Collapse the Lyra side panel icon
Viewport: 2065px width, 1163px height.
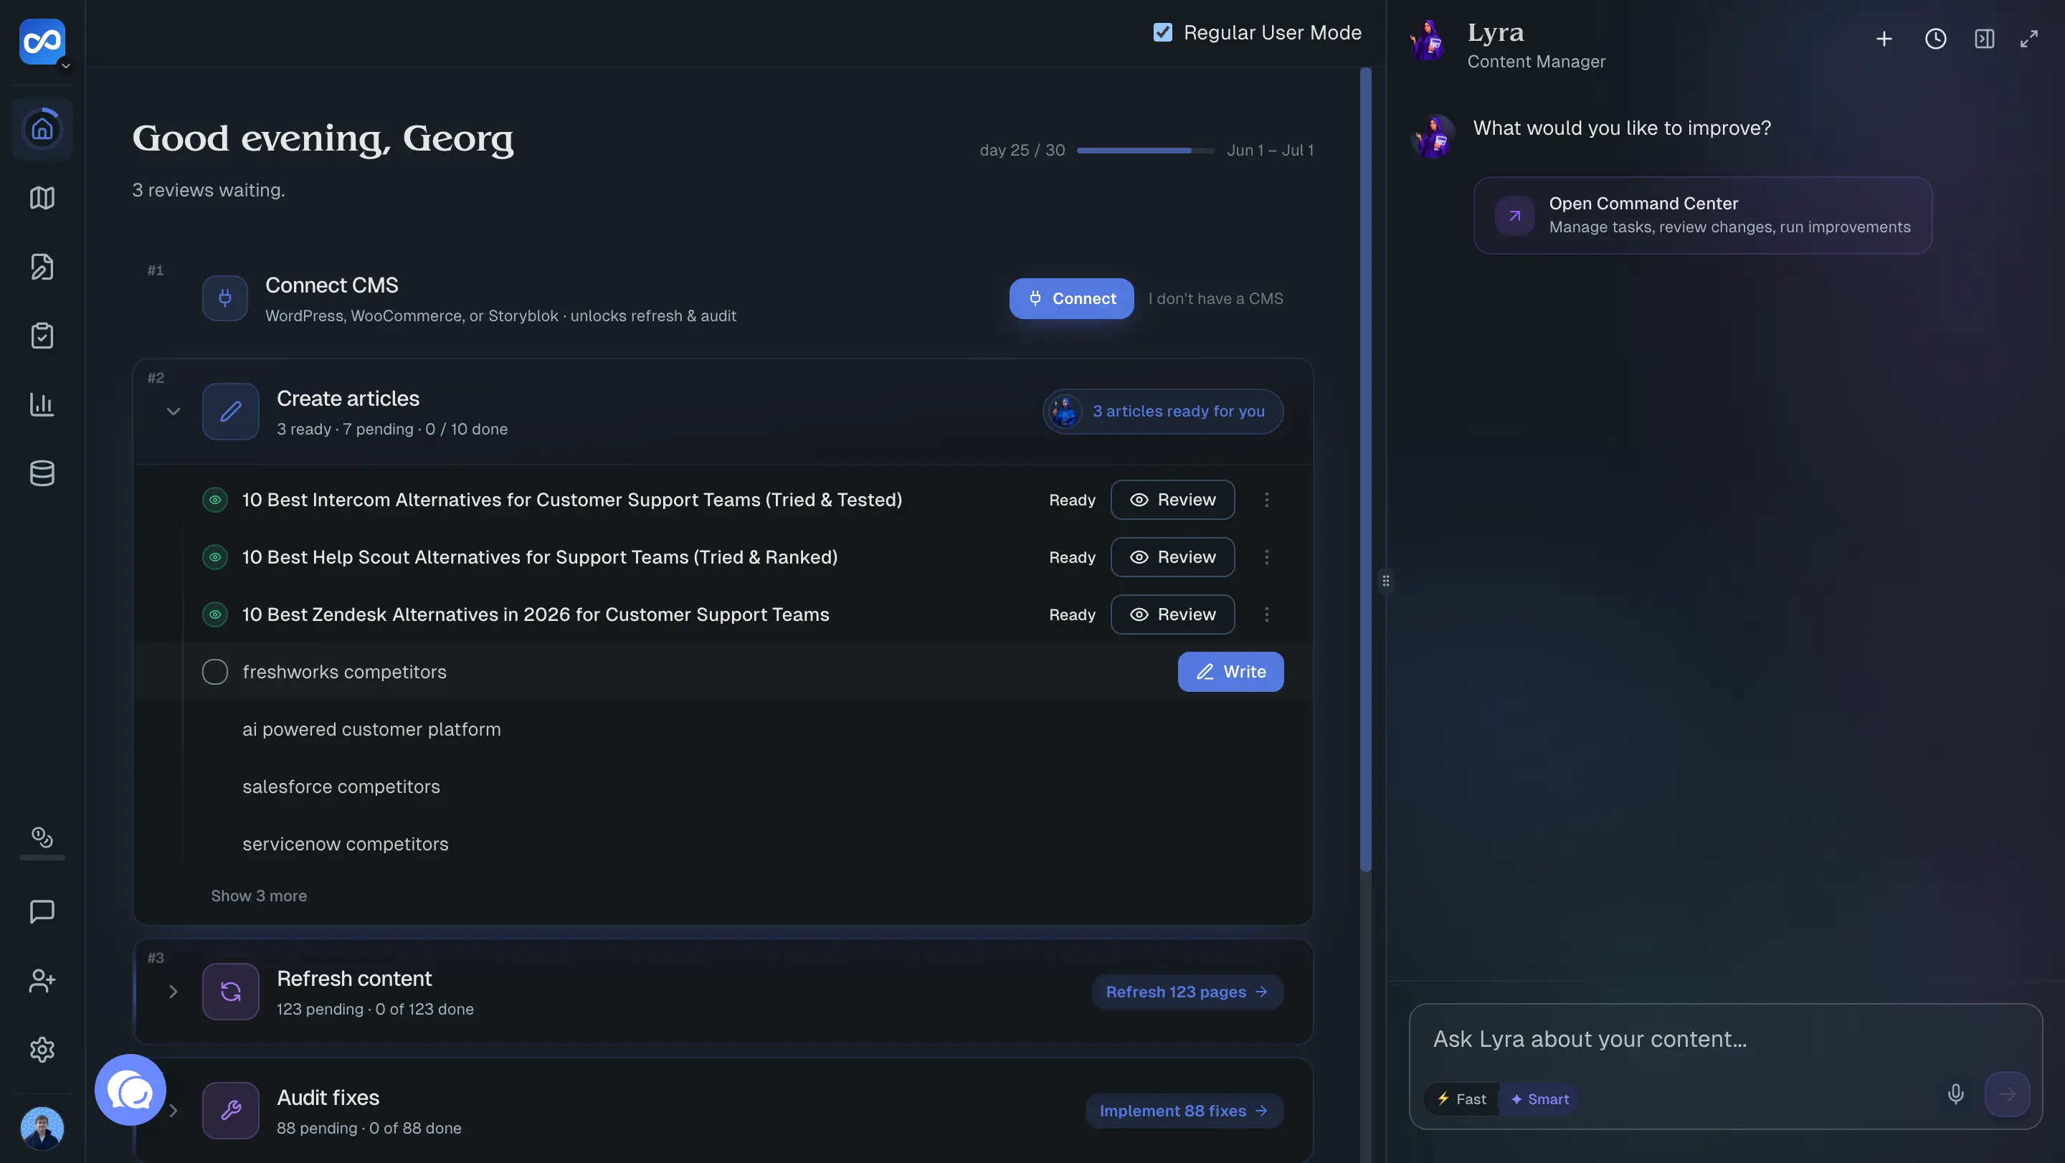[x=1984, y=39]
